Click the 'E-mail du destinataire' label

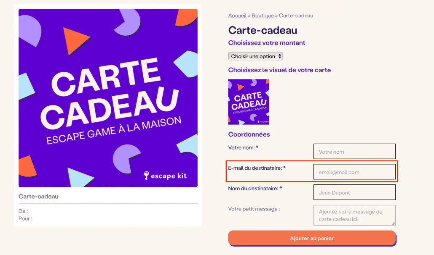pos(257,168)
